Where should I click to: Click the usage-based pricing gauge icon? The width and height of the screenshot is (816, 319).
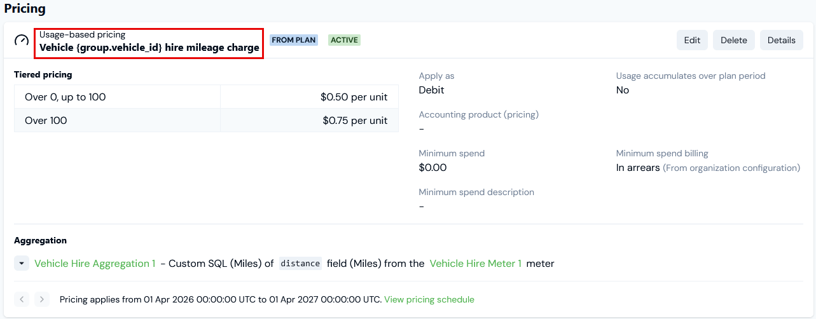(22, 41)
